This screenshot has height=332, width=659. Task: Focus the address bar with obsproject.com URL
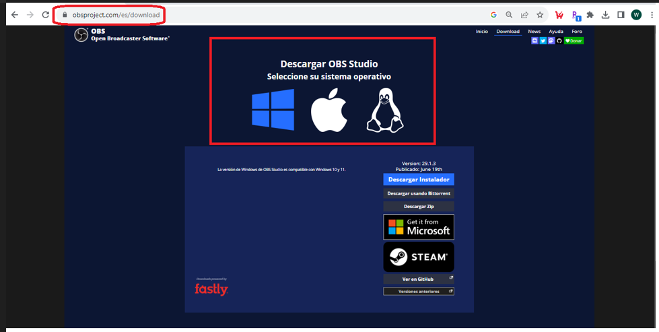[x=116, y=15]
